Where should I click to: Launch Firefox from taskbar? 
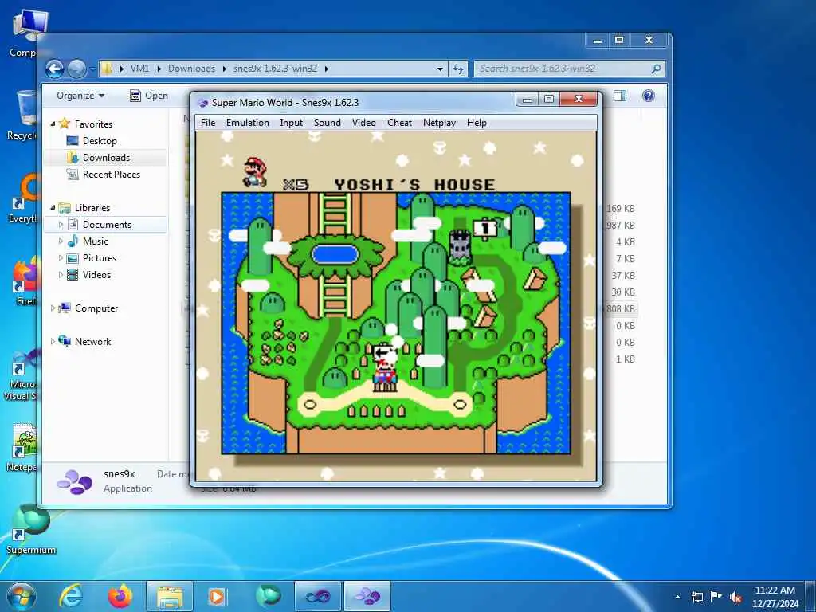point(120,596)
